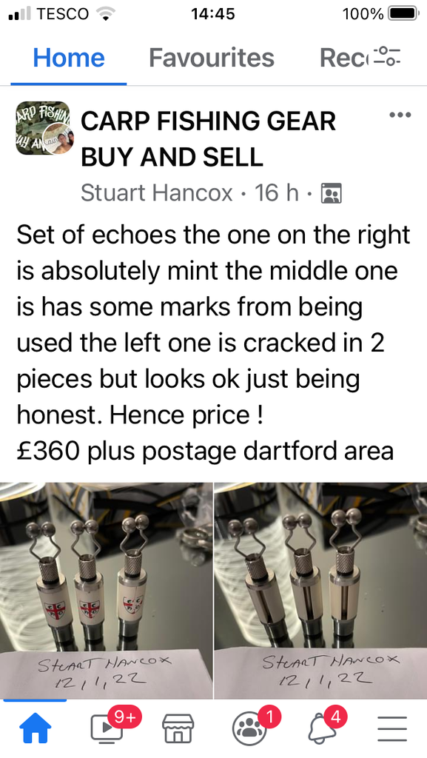Tap the post description text
Screen dimensions: 427x758
point(213,343)
